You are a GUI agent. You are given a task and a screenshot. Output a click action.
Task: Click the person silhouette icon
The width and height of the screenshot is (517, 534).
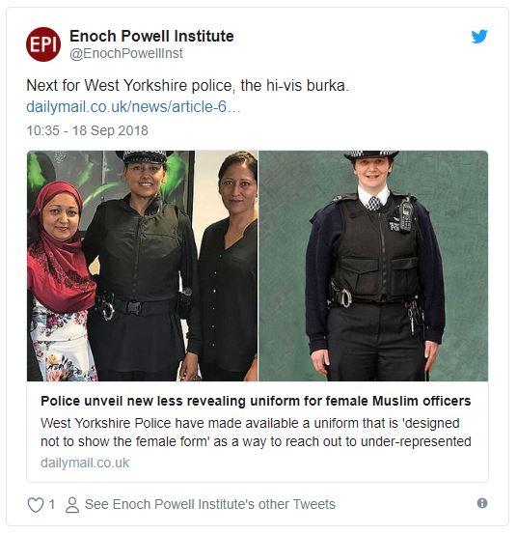point(72,504)
